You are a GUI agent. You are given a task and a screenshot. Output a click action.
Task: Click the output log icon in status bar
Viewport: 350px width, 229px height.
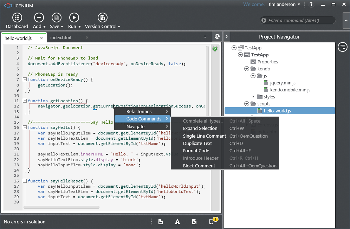pyautogui.click(x=161, y=222)
